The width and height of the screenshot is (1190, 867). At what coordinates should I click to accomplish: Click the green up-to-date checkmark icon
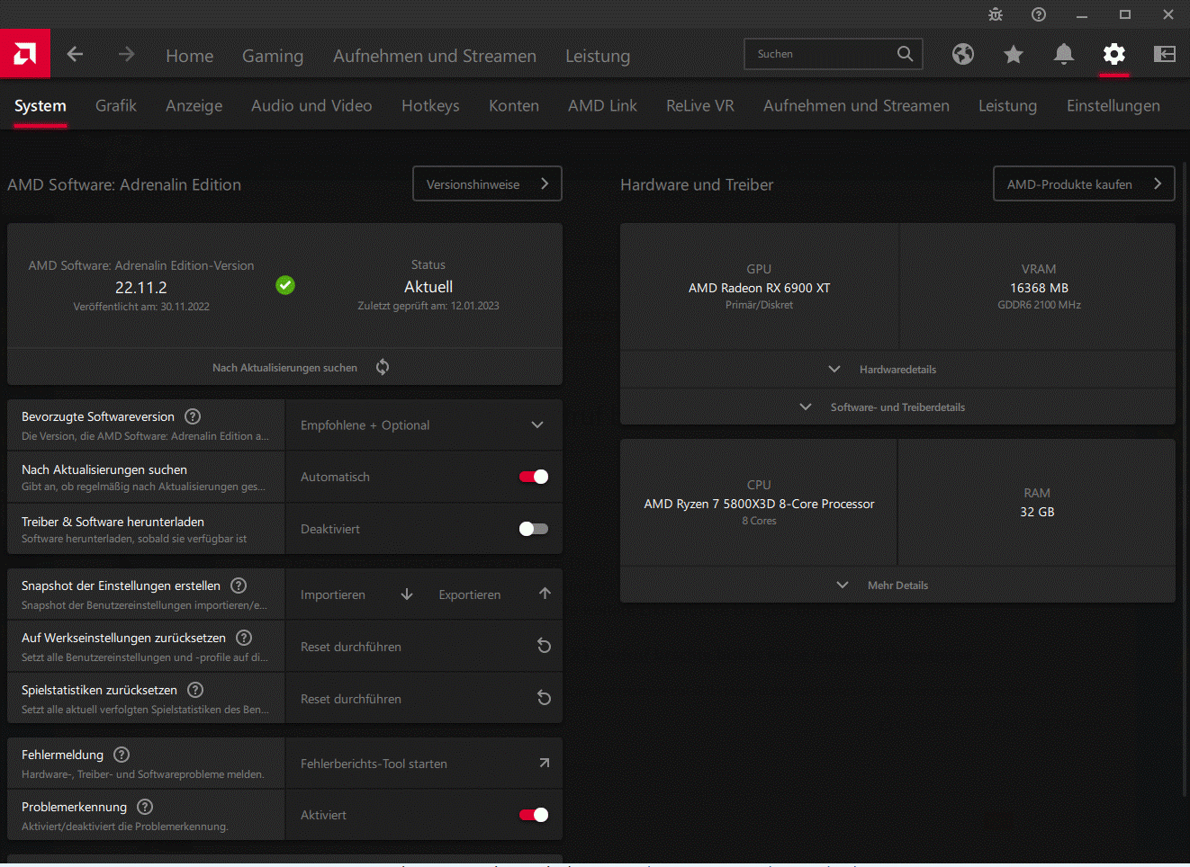tap(285, 285)
